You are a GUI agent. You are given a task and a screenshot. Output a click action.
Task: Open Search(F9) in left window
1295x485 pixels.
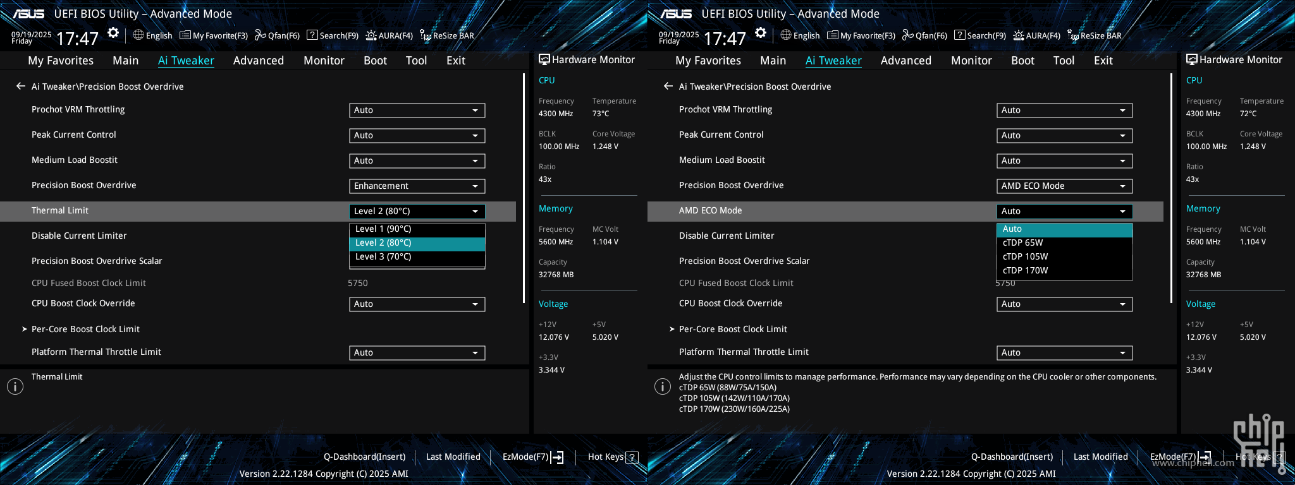click(333, 35)
